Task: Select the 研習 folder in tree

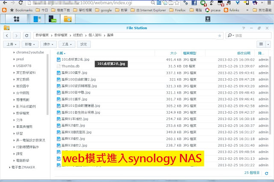Action: click(19, 134)
